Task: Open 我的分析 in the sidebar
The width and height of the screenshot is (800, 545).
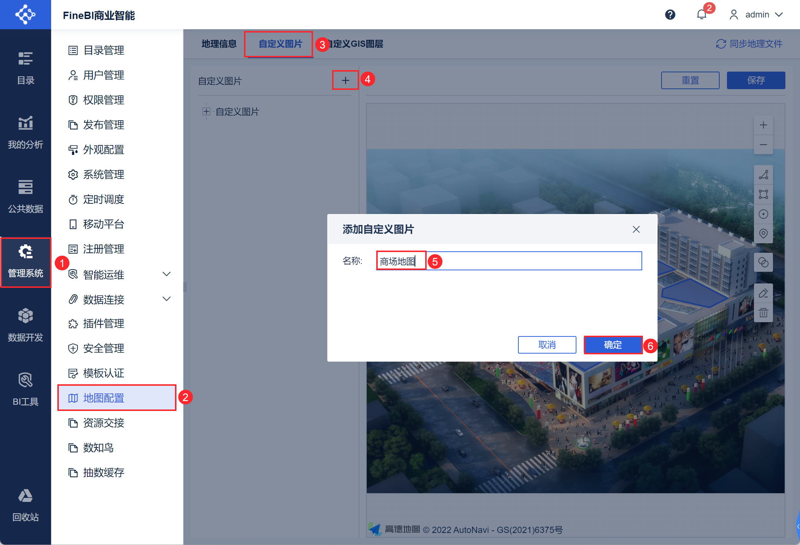Action: 26,132
